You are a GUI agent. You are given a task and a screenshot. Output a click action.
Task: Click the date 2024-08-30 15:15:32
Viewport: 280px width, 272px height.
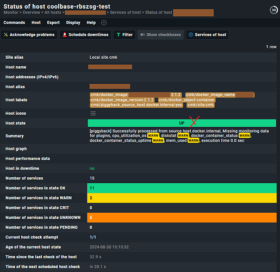(109, 247)
